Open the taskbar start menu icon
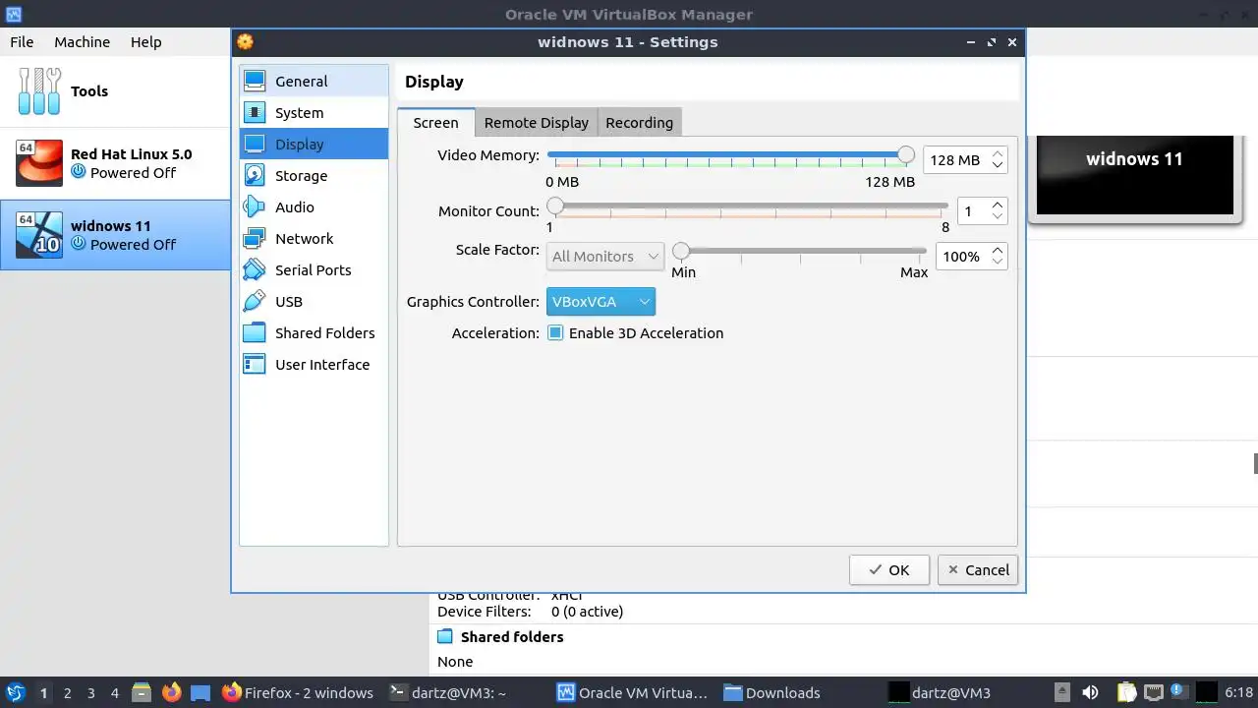The image size is (1258, 708). click(x=15, y=693)
